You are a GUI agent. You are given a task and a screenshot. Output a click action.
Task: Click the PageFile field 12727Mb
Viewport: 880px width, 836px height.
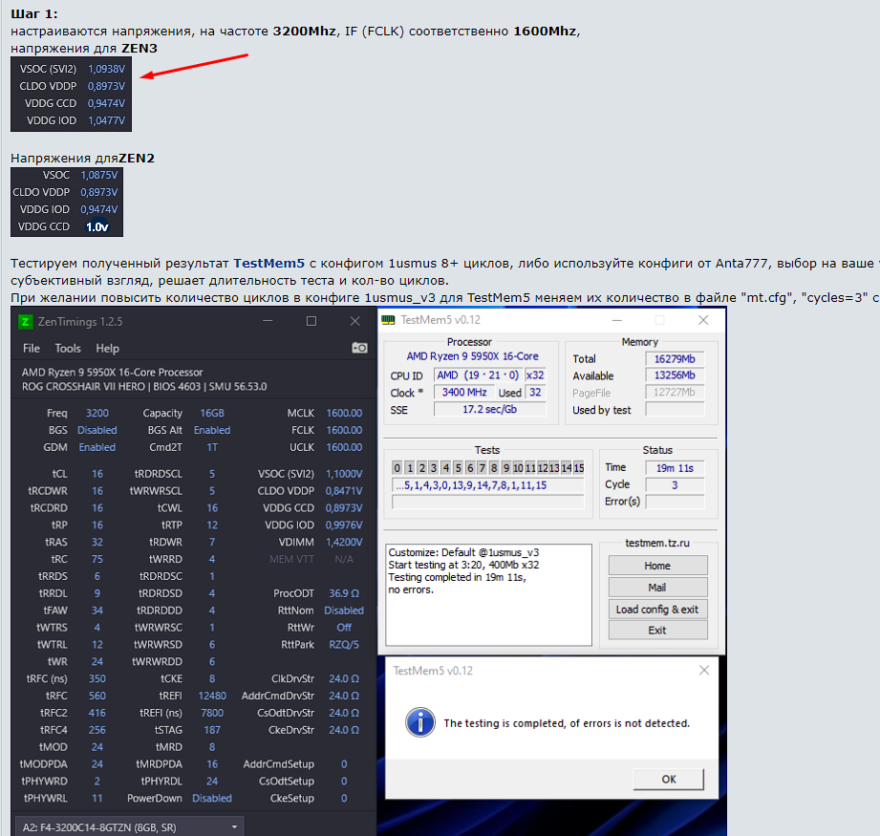pyautogui.click(x=675, y=392)
